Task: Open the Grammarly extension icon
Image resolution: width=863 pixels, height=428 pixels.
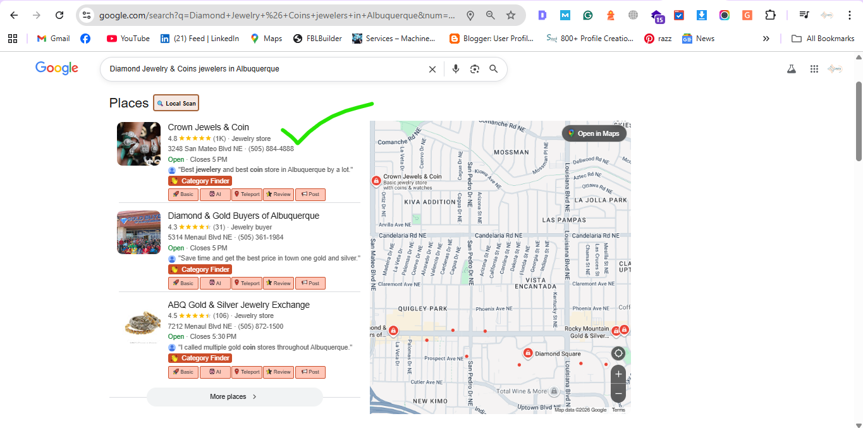Action: click(x=588, y=15)
